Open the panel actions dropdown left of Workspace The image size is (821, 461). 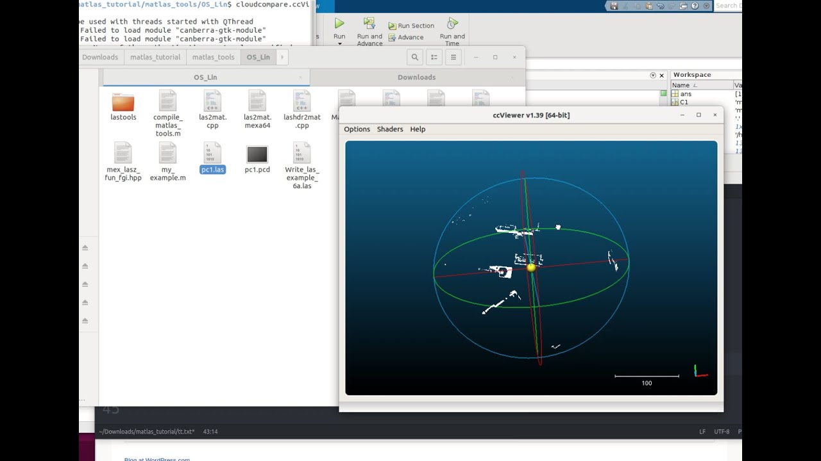point(653,75)
